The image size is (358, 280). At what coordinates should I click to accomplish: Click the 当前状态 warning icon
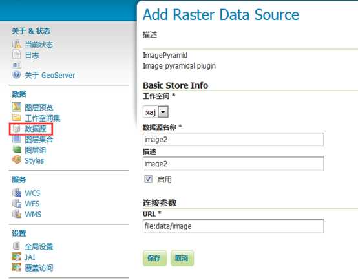(x=16, y=45)
